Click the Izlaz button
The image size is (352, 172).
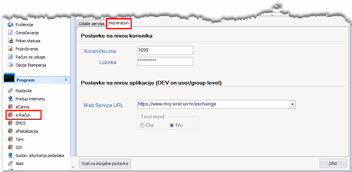pos(333,163)
